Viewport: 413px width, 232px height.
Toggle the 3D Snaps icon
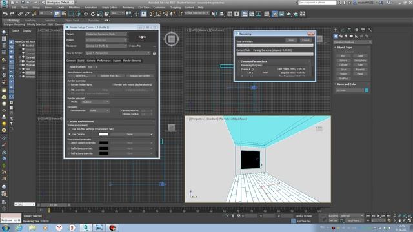pyautogui.click(x=152, y=14)
